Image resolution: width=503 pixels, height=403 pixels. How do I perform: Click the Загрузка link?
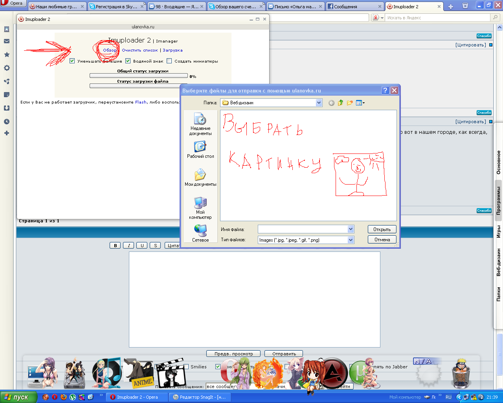click(x=173, y=50)
